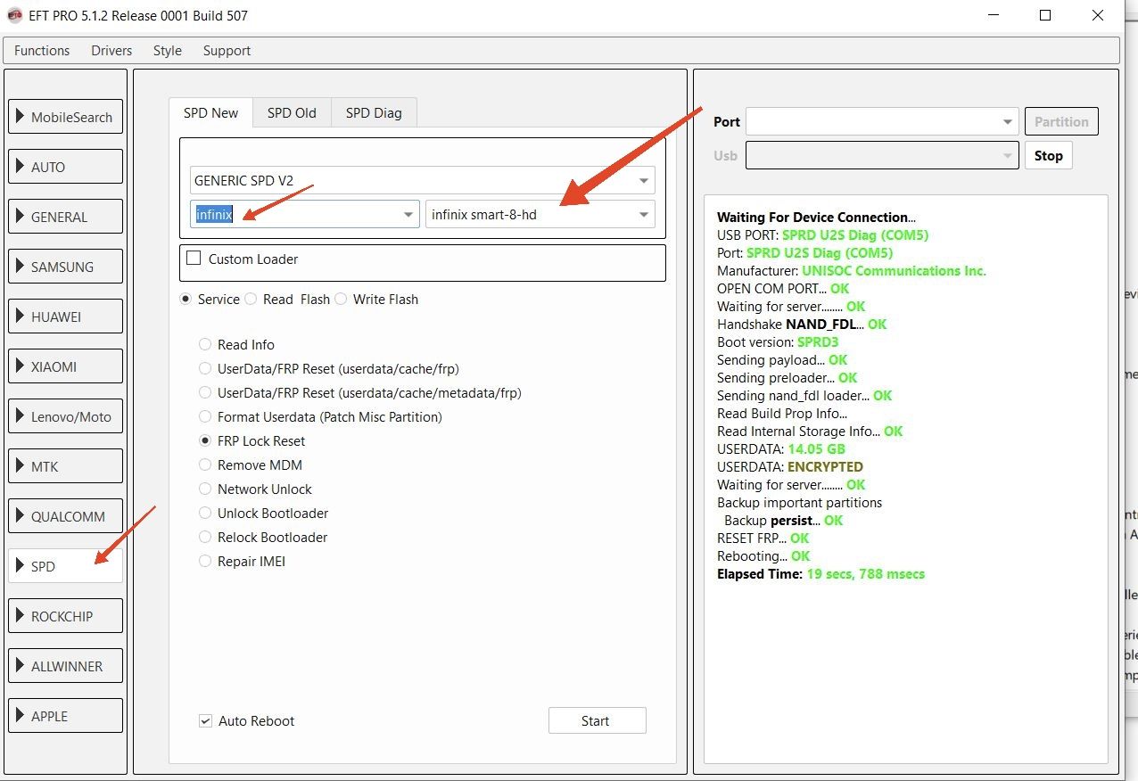Open the MobileSearch sidebar section

[65, 117]
